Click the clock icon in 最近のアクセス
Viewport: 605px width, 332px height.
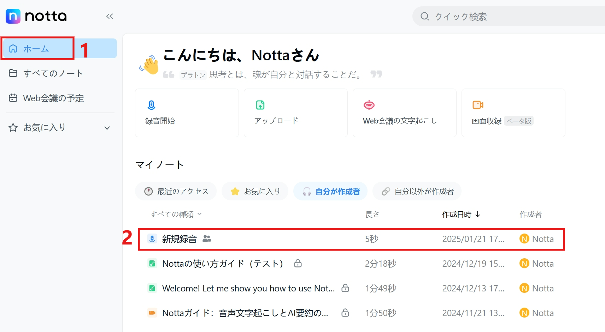pyautogui.click(x=148, y=191)
